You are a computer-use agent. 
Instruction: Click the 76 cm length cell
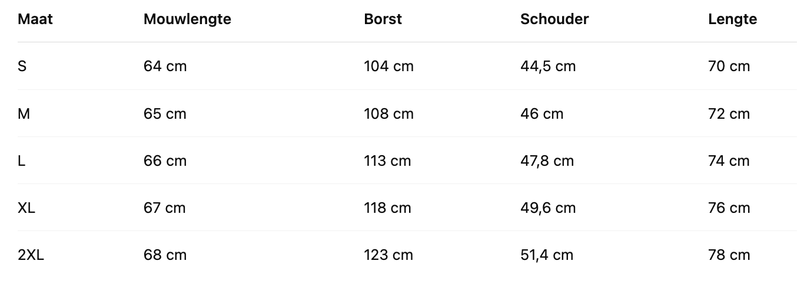[729, 208]
